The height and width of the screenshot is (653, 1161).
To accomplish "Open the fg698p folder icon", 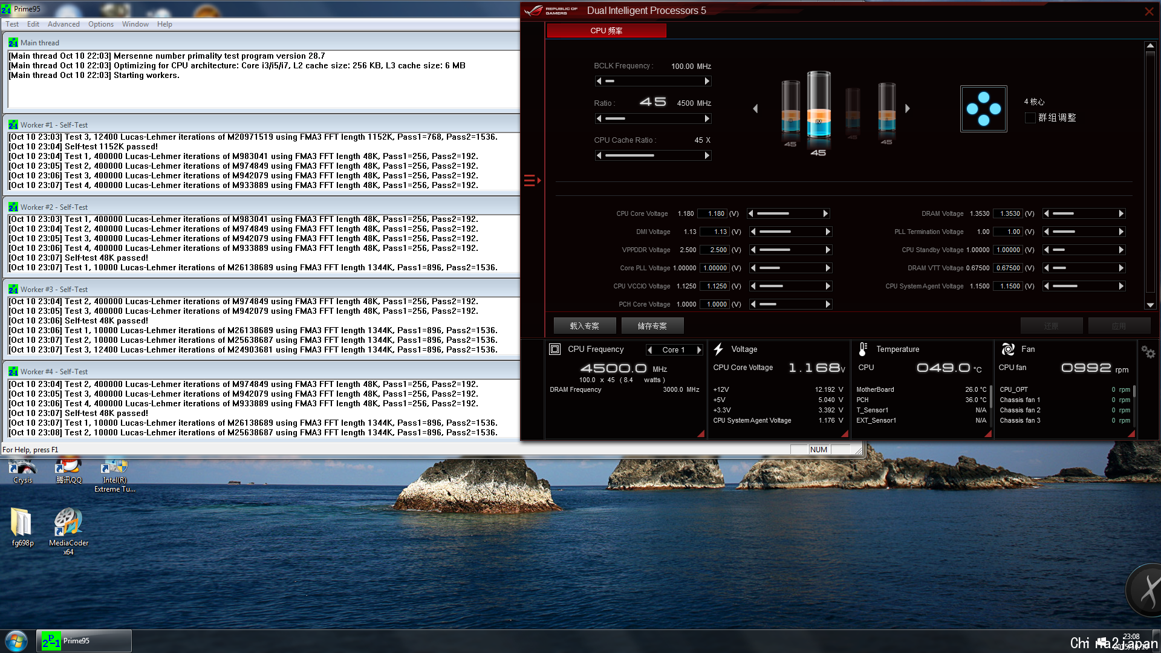I will (22, 527).
